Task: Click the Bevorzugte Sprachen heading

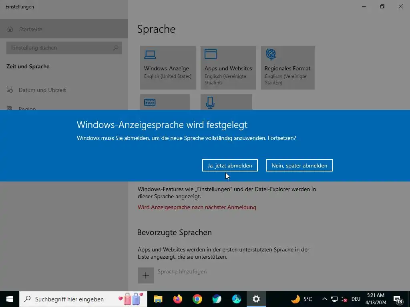Action: tap(175, 232)
